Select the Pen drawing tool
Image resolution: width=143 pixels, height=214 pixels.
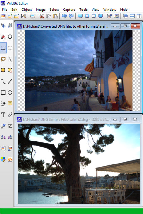coord(3,104)
